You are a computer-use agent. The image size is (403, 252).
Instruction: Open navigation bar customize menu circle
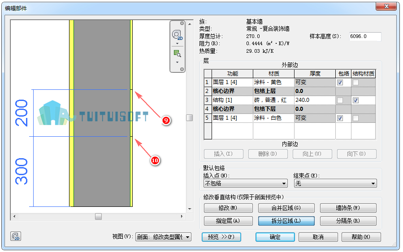(x=182, y=69)
